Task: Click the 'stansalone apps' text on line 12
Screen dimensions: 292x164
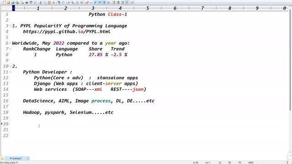Action: coord(118,78)
